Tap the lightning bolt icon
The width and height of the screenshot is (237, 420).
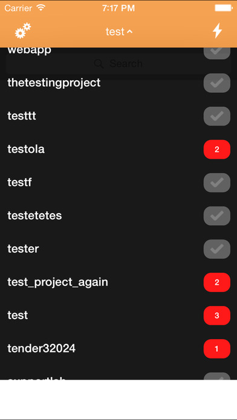tap(217, 31)
